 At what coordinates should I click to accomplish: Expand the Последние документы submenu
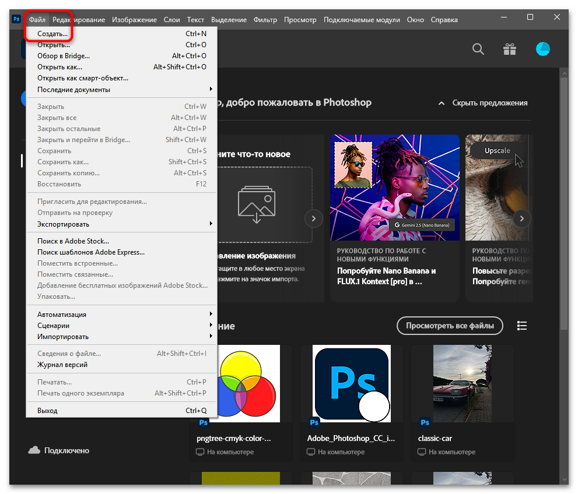point(122,90)
